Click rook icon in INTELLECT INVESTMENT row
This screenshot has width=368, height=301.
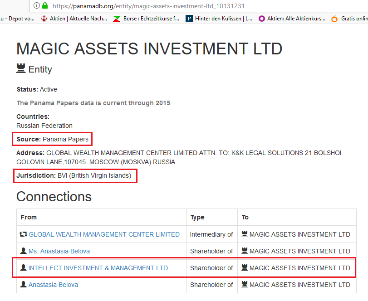click(245, 267)
